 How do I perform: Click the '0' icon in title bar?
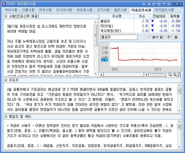coord(144,4)
